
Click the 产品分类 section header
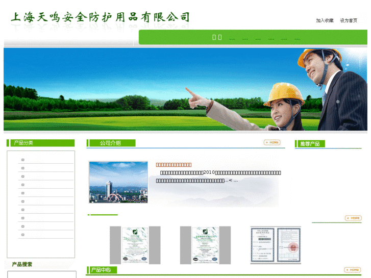(x=40, y=143)
